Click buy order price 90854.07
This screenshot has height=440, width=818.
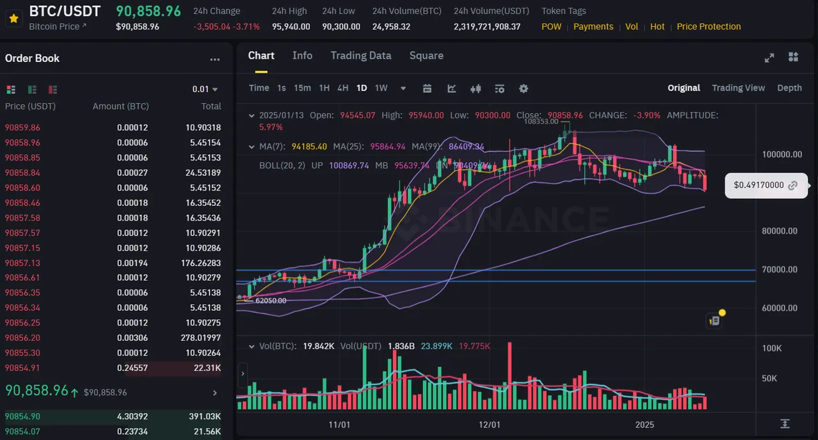[x=22, y=432]
